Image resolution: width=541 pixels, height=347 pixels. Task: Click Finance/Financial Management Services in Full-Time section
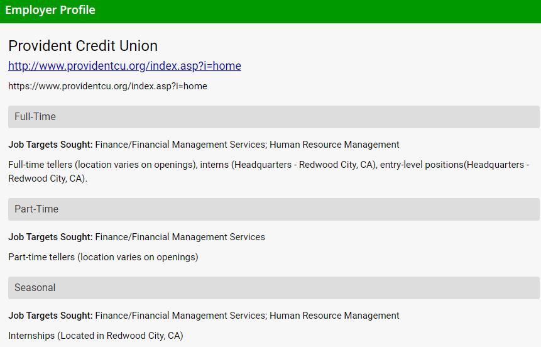[180, 145]
